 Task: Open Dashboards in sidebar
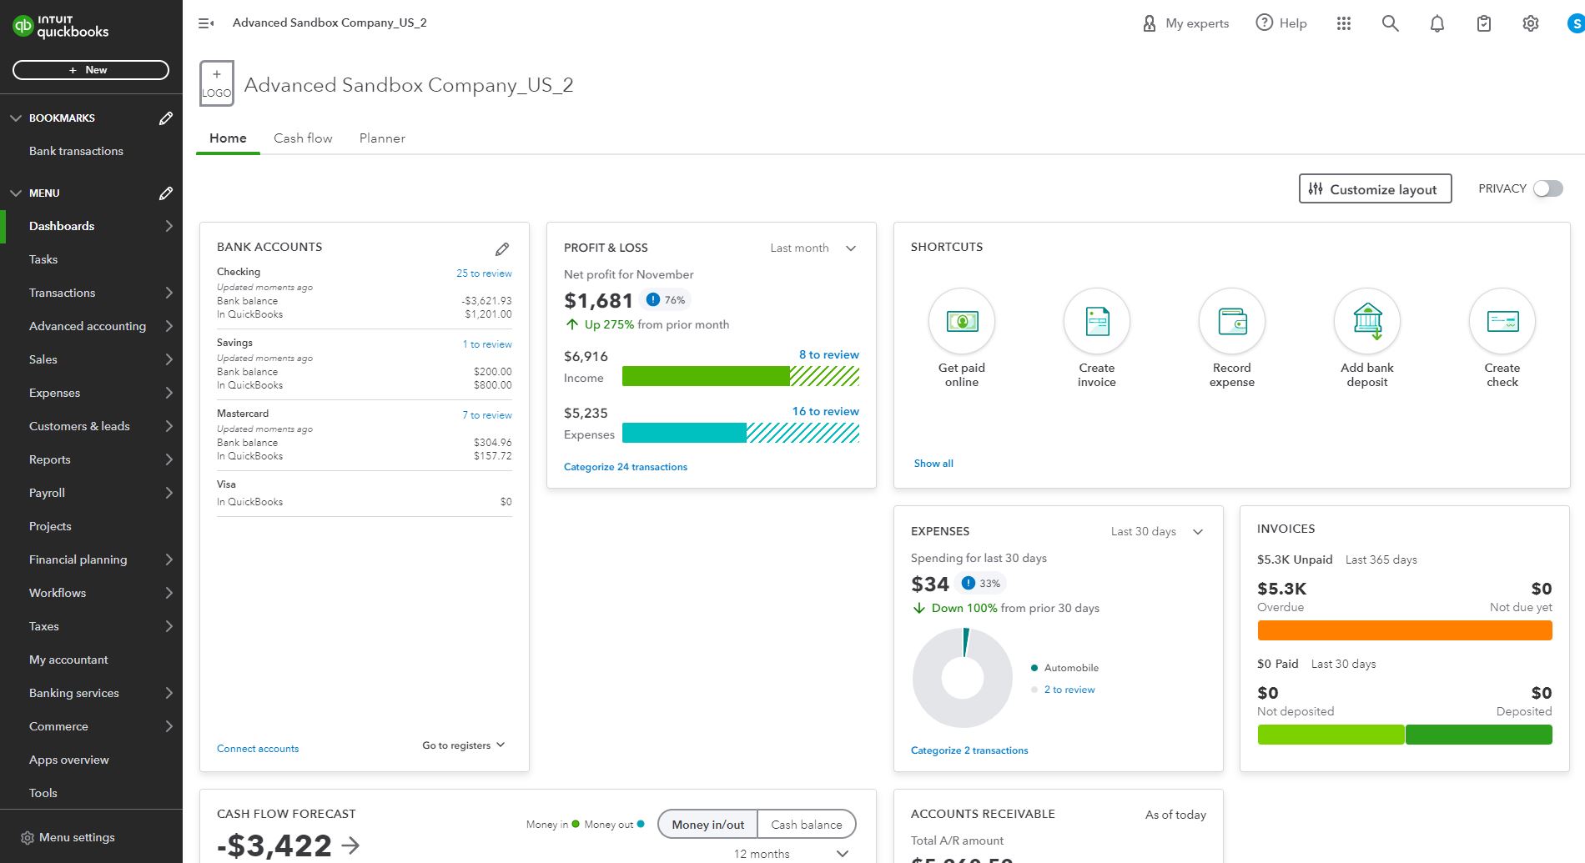92,226
